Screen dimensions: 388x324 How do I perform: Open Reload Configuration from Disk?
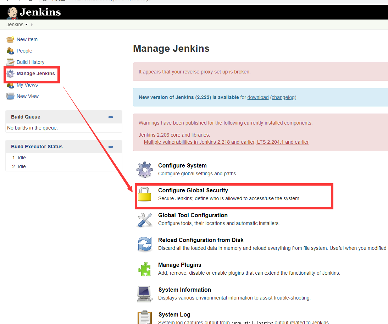201,240
